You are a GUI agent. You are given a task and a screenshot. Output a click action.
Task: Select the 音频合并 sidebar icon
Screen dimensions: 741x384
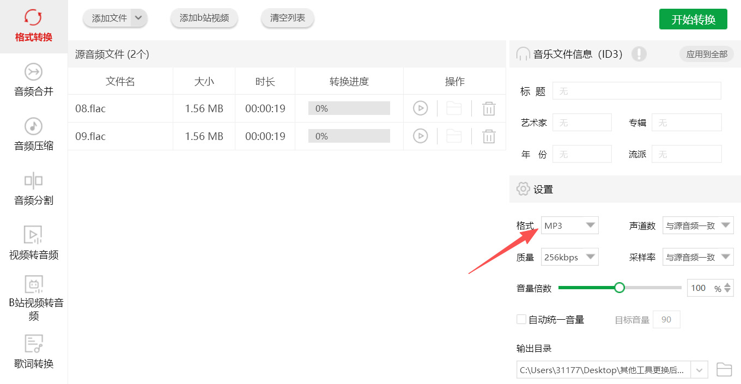click(34, 72)
